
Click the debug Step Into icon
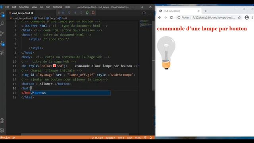coord(75,13)
